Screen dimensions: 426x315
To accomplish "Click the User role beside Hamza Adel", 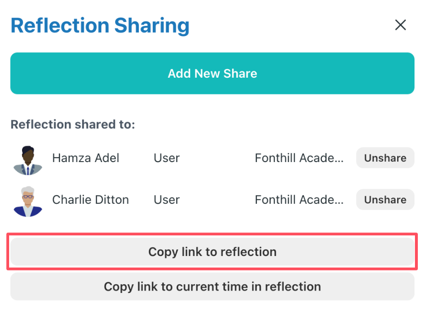I will click(x=167, y=158).
